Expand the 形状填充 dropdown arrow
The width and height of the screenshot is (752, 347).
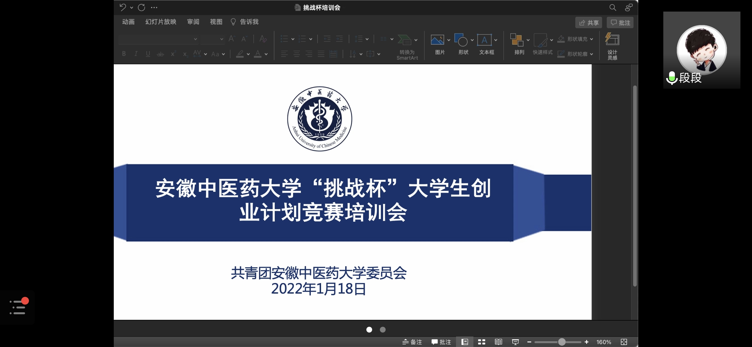click(x=592, y=39)
